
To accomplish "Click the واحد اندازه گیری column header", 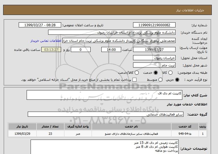I will 78,126.
